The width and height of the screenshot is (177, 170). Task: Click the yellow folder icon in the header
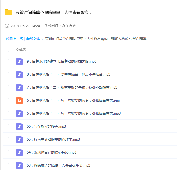tap(9, 12)
